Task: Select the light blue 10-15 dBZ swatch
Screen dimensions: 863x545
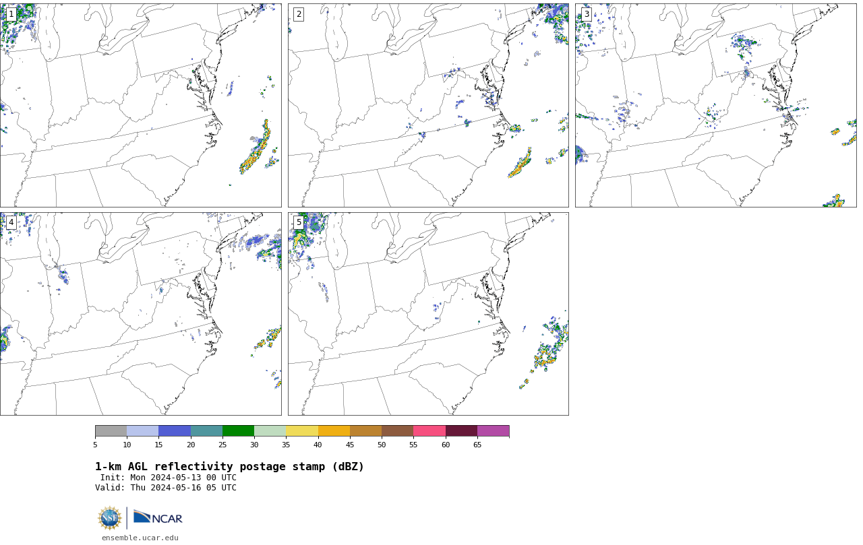Action: pyautogui.click(x=142, y=431)
